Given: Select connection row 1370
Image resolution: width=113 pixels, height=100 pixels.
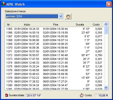Looking at the screenshot, I should pyautogui.click(x=54, y=48).
